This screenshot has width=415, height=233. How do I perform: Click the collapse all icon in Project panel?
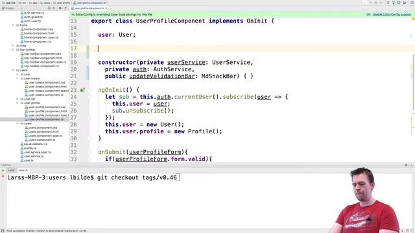tap(53, 8)
